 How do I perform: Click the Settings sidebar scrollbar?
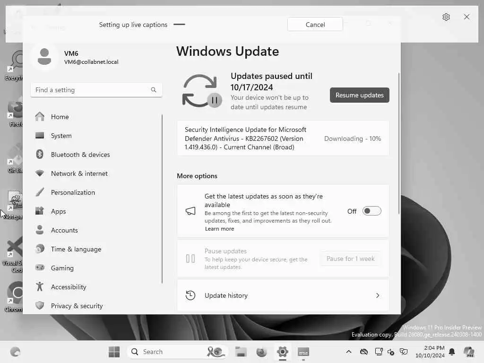pyautogui.click(x=162, y=199)
